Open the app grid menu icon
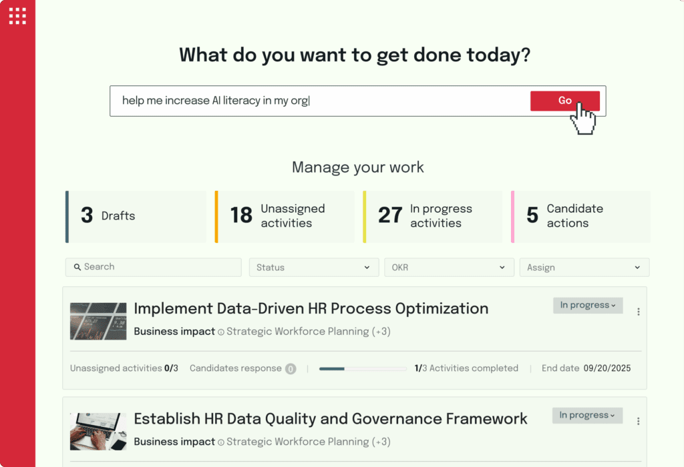This screenshot has height=467, width=684. (x=17, y=16)
